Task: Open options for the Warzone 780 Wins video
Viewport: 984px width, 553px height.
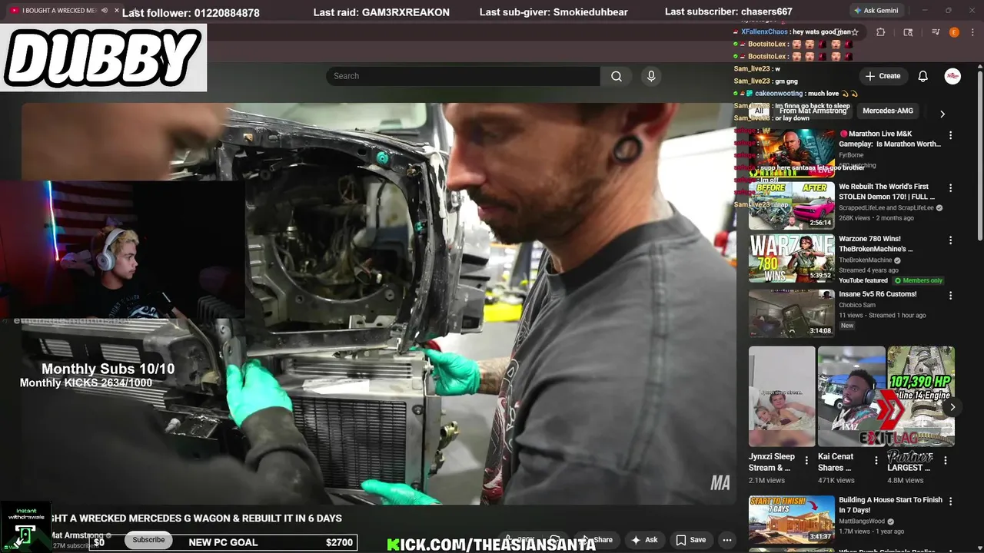Action: (x=950, y=240)
